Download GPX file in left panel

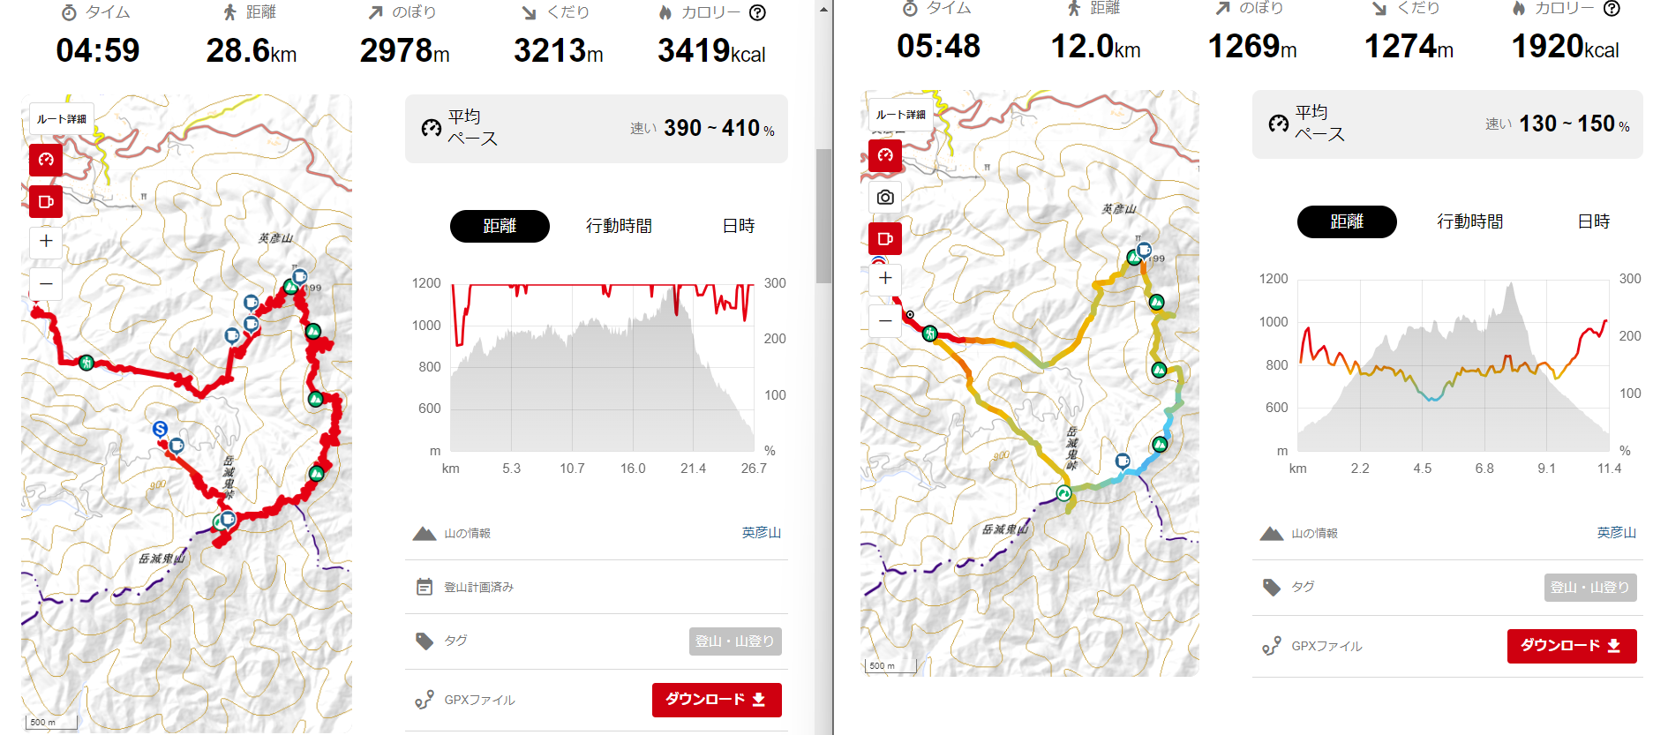pyautogui.click(x=716, y=700)
